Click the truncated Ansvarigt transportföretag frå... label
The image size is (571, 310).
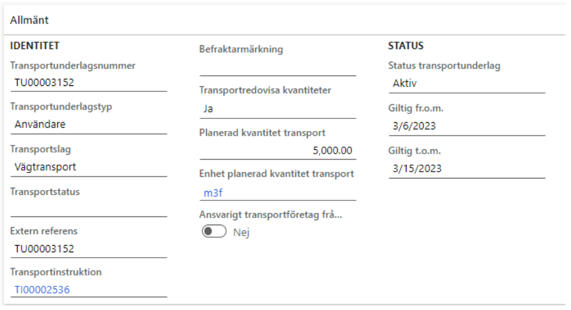click(271, 215)
